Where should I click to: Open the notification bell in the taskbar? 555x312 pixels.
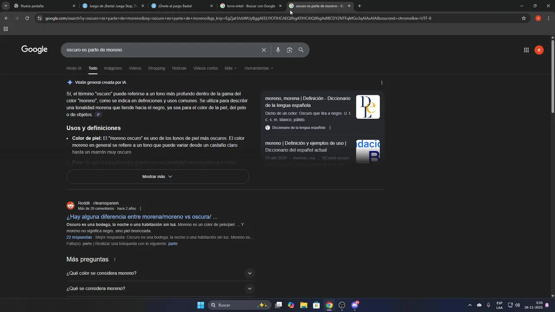coord(547,305)
